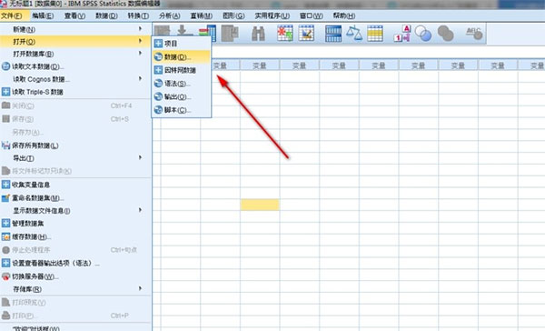Screen dimensions: 545x331
Task: Expand the 新建(N) submenu arrow
Action: pyautogui.click(x=141, y=29)
